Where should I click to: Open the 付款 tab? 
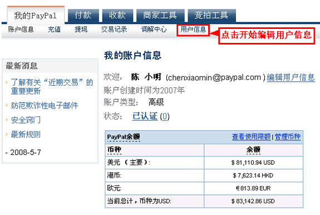pyautogui.click(x=83, y=15)
